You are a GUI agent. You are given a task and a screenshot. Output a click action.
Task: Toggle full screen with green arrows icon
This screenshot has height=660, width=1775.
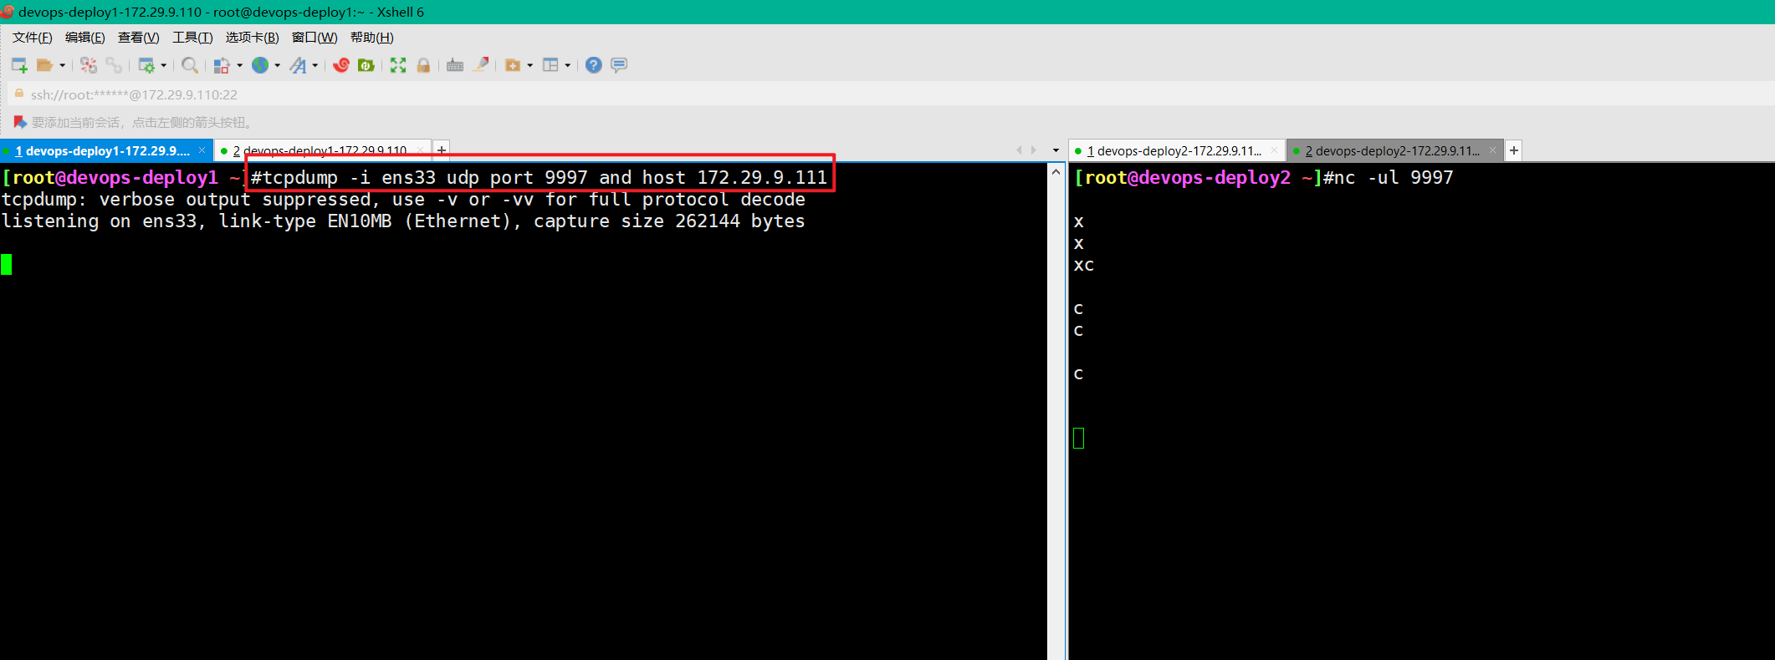click(398, 65)
